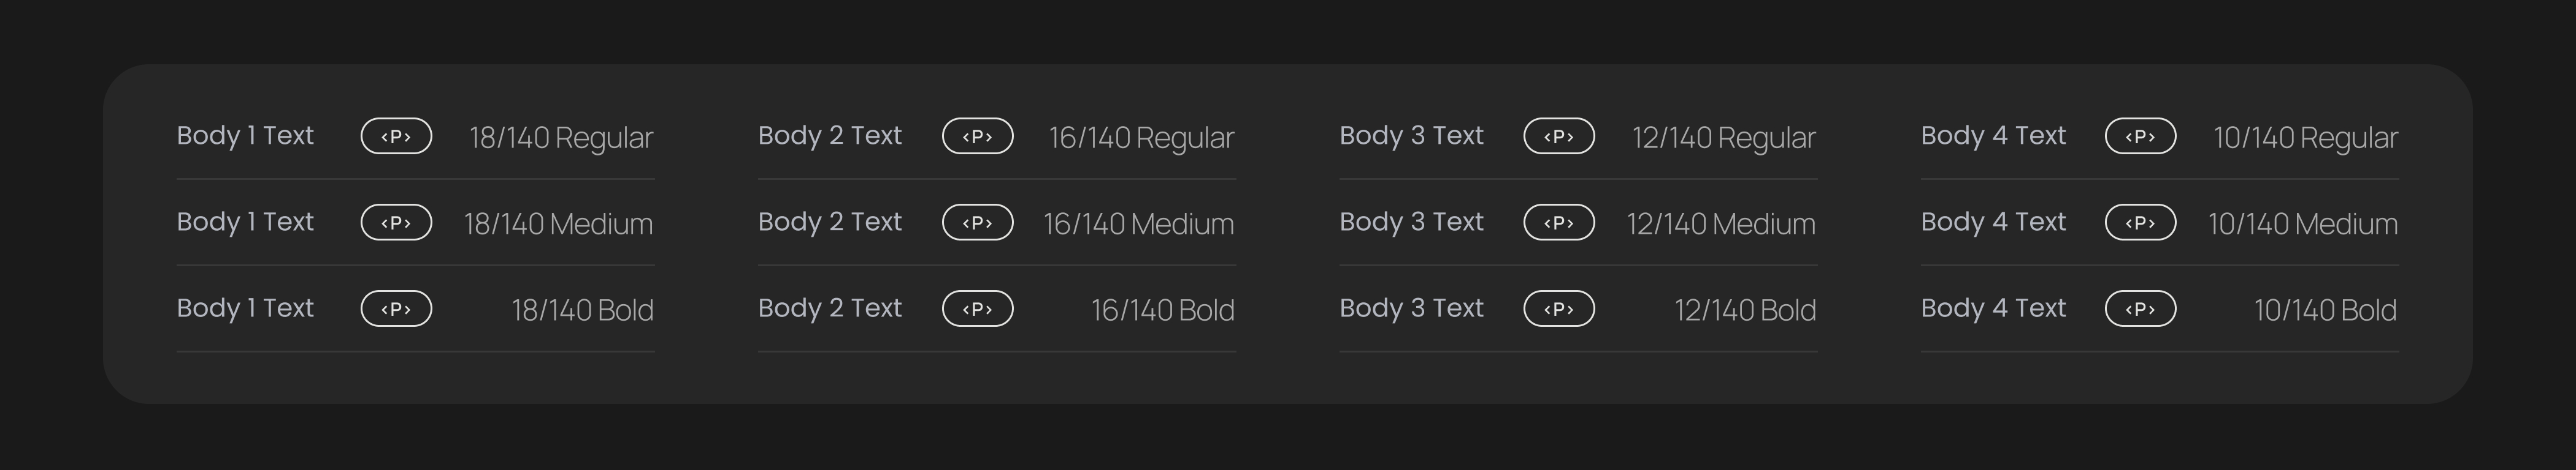Select the 10/140 Bold style spec

click(x=2324, y=310)
